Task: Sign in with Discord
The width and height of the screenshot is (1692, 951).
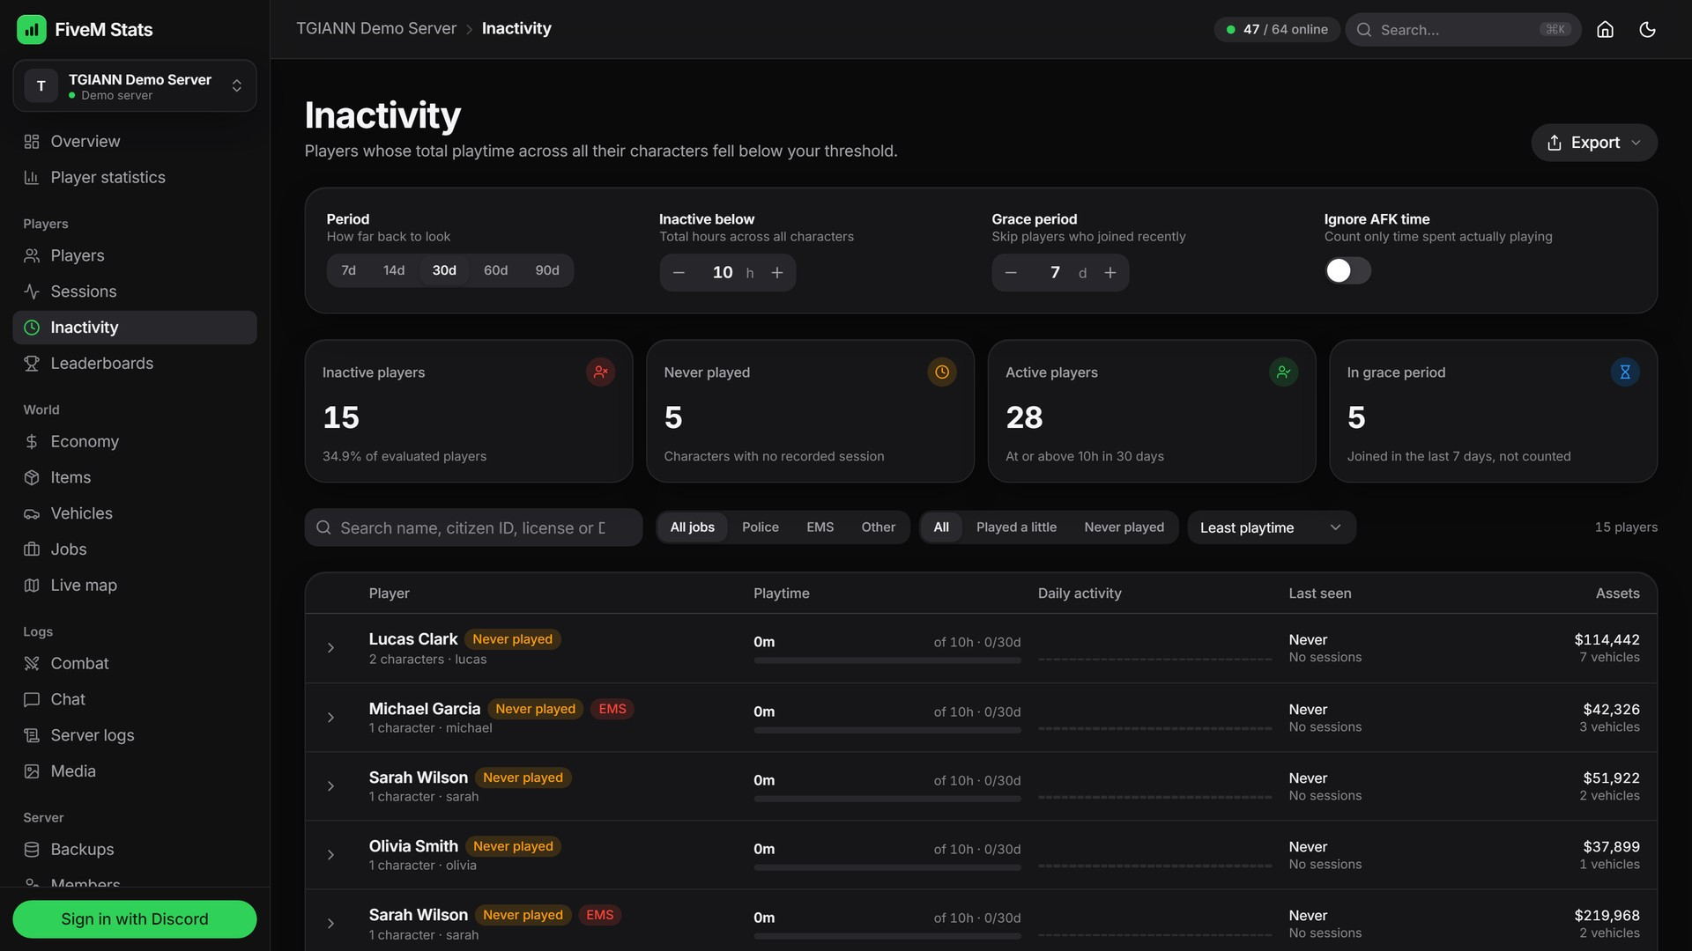Action: coord(135,919)
